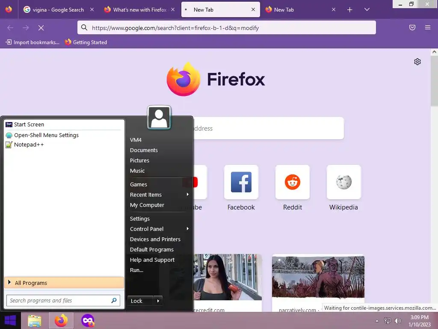Click new tab page search box
Image resolution: width=438 pixels, height=329 pixels.
pos(268,129)
